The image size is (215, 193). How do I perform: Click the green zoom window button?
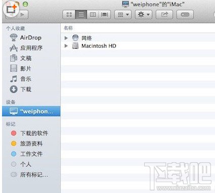point(25,4)
